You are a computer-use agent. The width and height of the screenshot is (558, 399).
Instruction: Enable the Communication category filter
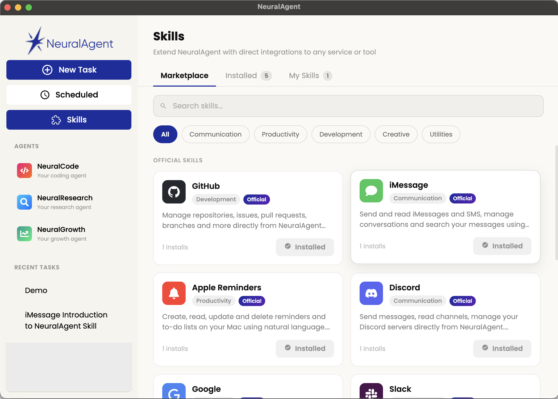tap(215, 134)
